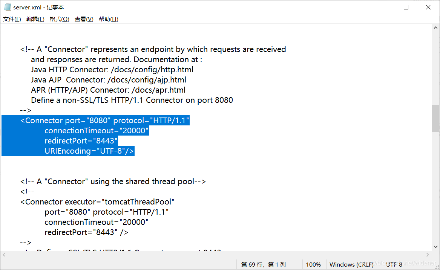
Task: Click '第 69 行, 第 1 列' in status bar
Action: tap(263, 264)
